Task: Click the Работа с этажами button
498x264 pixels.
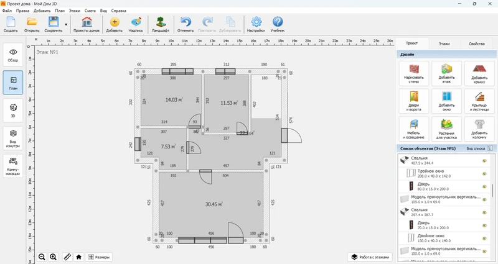Action: pos(370,257)
